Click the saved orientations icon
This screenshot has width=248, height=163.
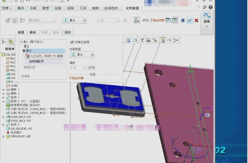pyautogui.click(x=142, y=41)
